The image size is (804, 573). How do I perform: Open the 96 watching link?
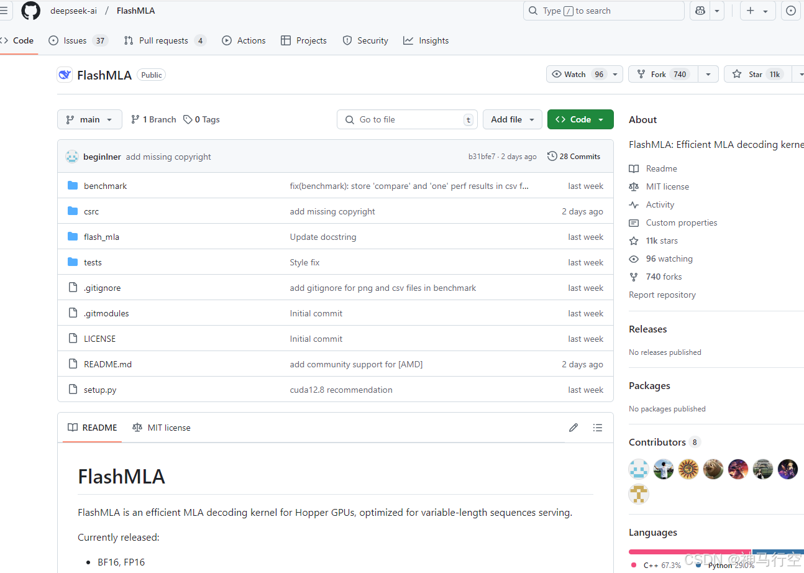point(660,259)
